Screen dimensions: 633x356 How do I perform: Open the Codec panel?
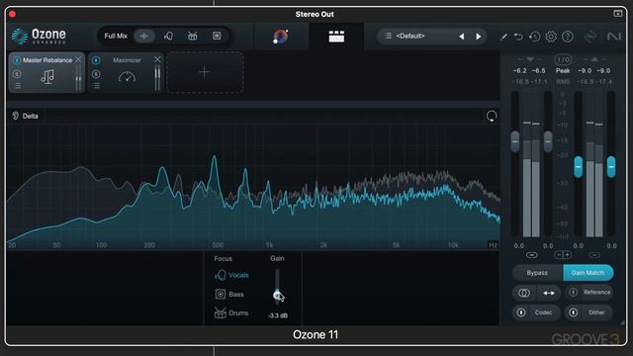tap(543, 312)
